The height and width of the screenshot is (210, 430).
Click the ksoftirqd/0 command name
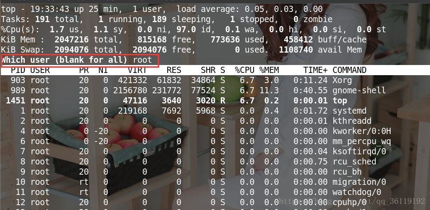(359, 152)
